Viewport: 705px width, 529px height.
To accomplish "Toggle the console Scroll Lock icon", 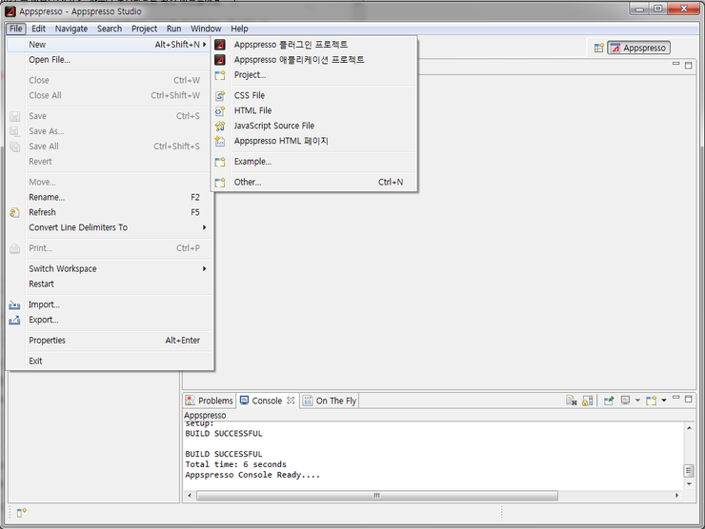I will click(588, 401).
